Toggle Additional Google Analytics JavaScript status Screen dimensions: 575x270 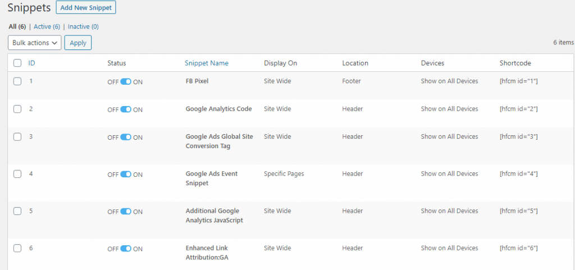point(126,212)
